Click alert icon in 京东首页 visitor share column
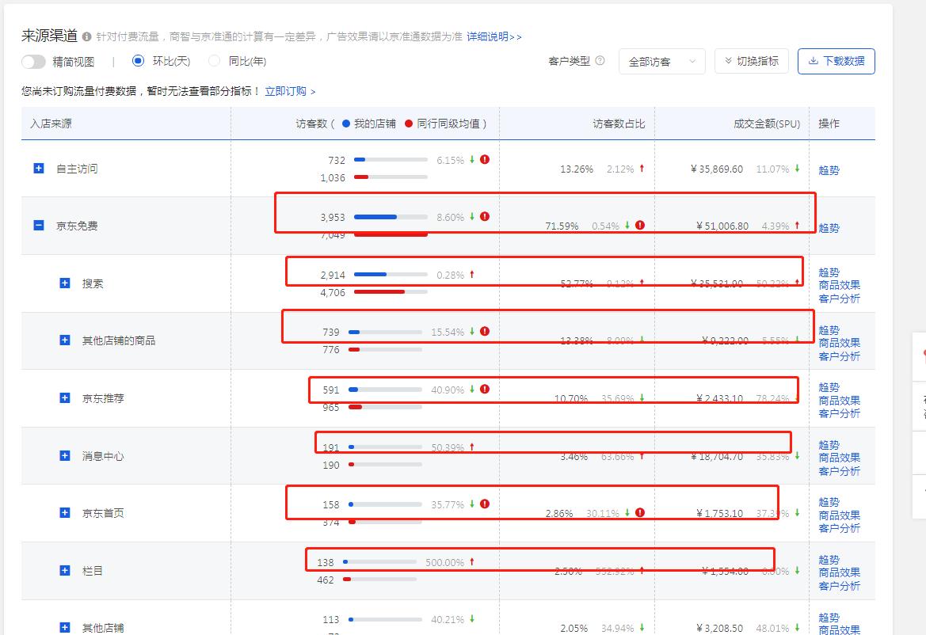The width and height of the screenshot is (926, 635). [x=640, y=513]
